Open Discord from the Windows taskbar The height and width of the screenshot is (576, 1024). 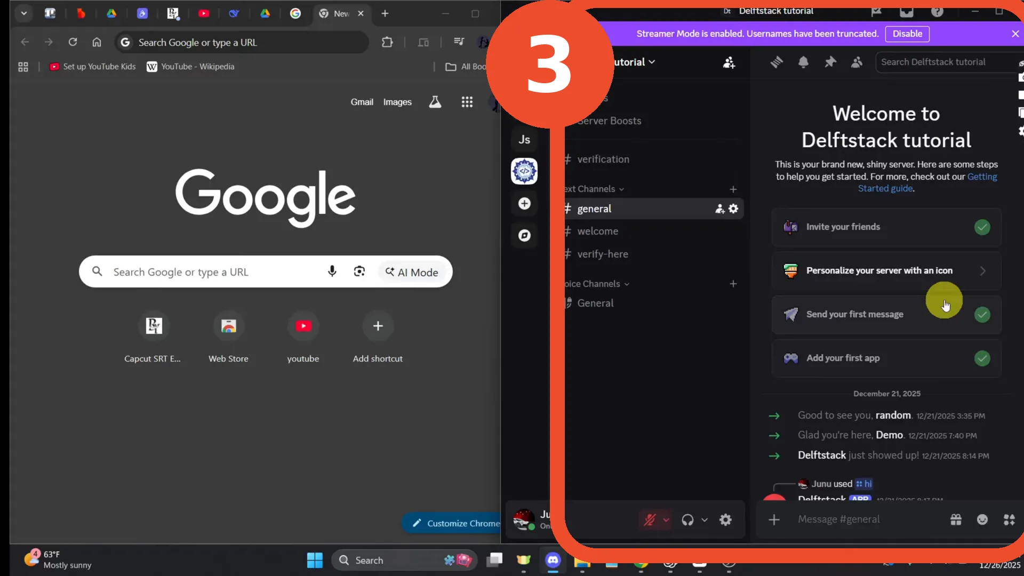553,560
